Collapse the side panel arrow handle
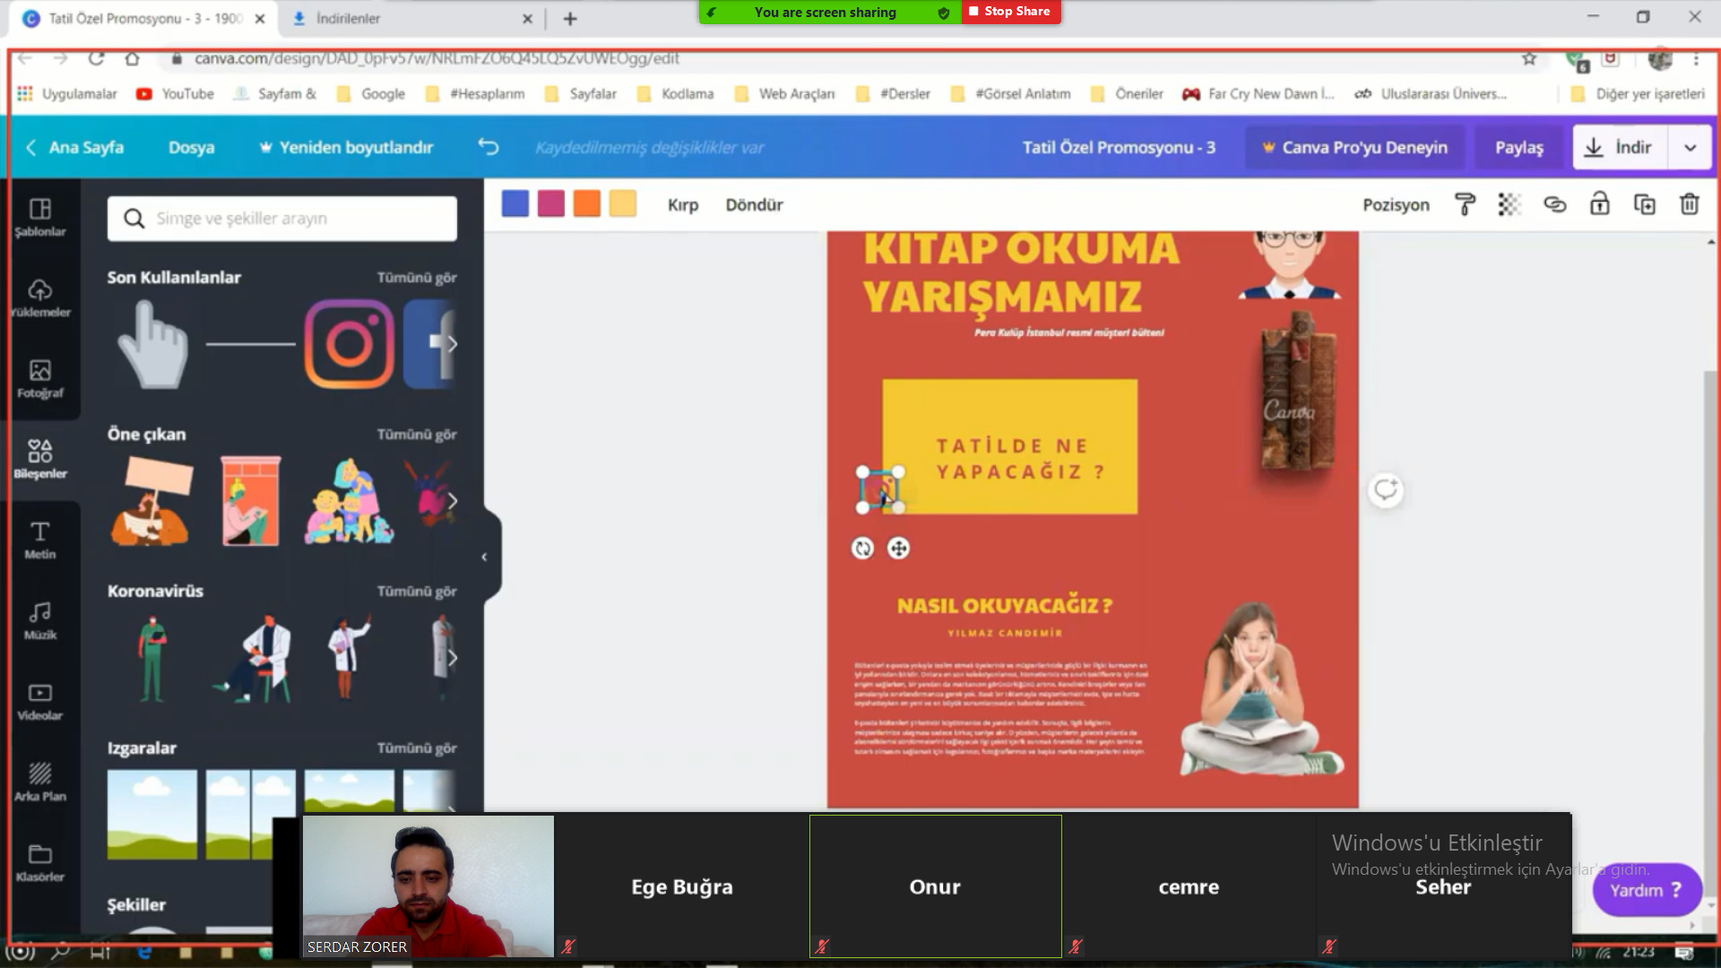1721x968 pixels. coord(484,557)
